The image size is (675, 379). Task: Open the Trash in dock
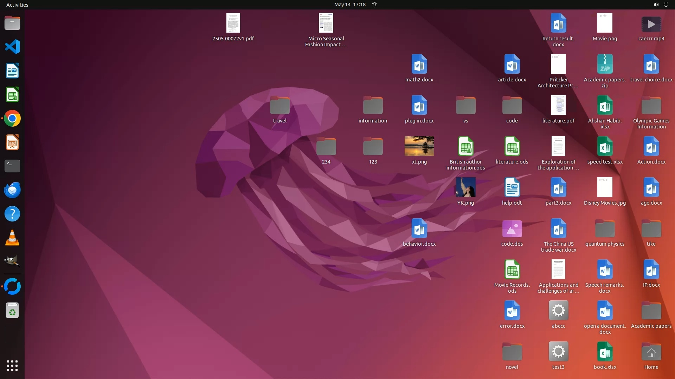pyautogui.click(x=12, y=310)
